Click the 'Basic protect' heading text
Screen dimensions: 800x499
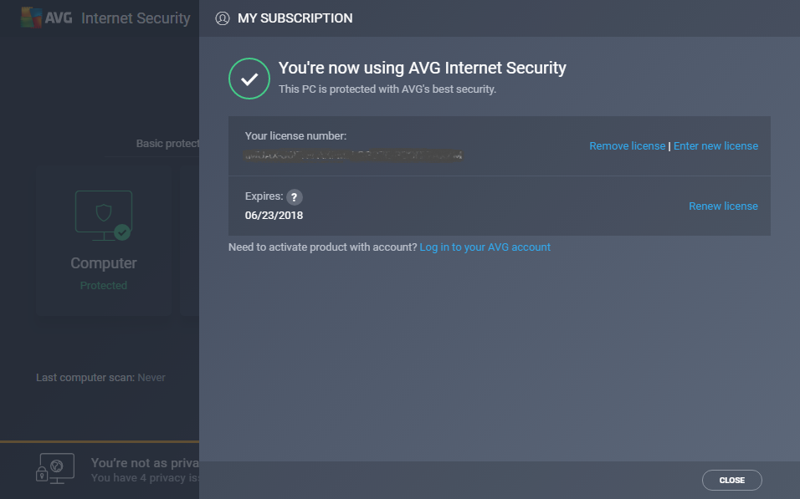coord(167,144)
